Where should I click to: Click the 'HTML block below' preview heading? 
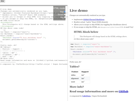pyautogui.click(x=86, y=32)
